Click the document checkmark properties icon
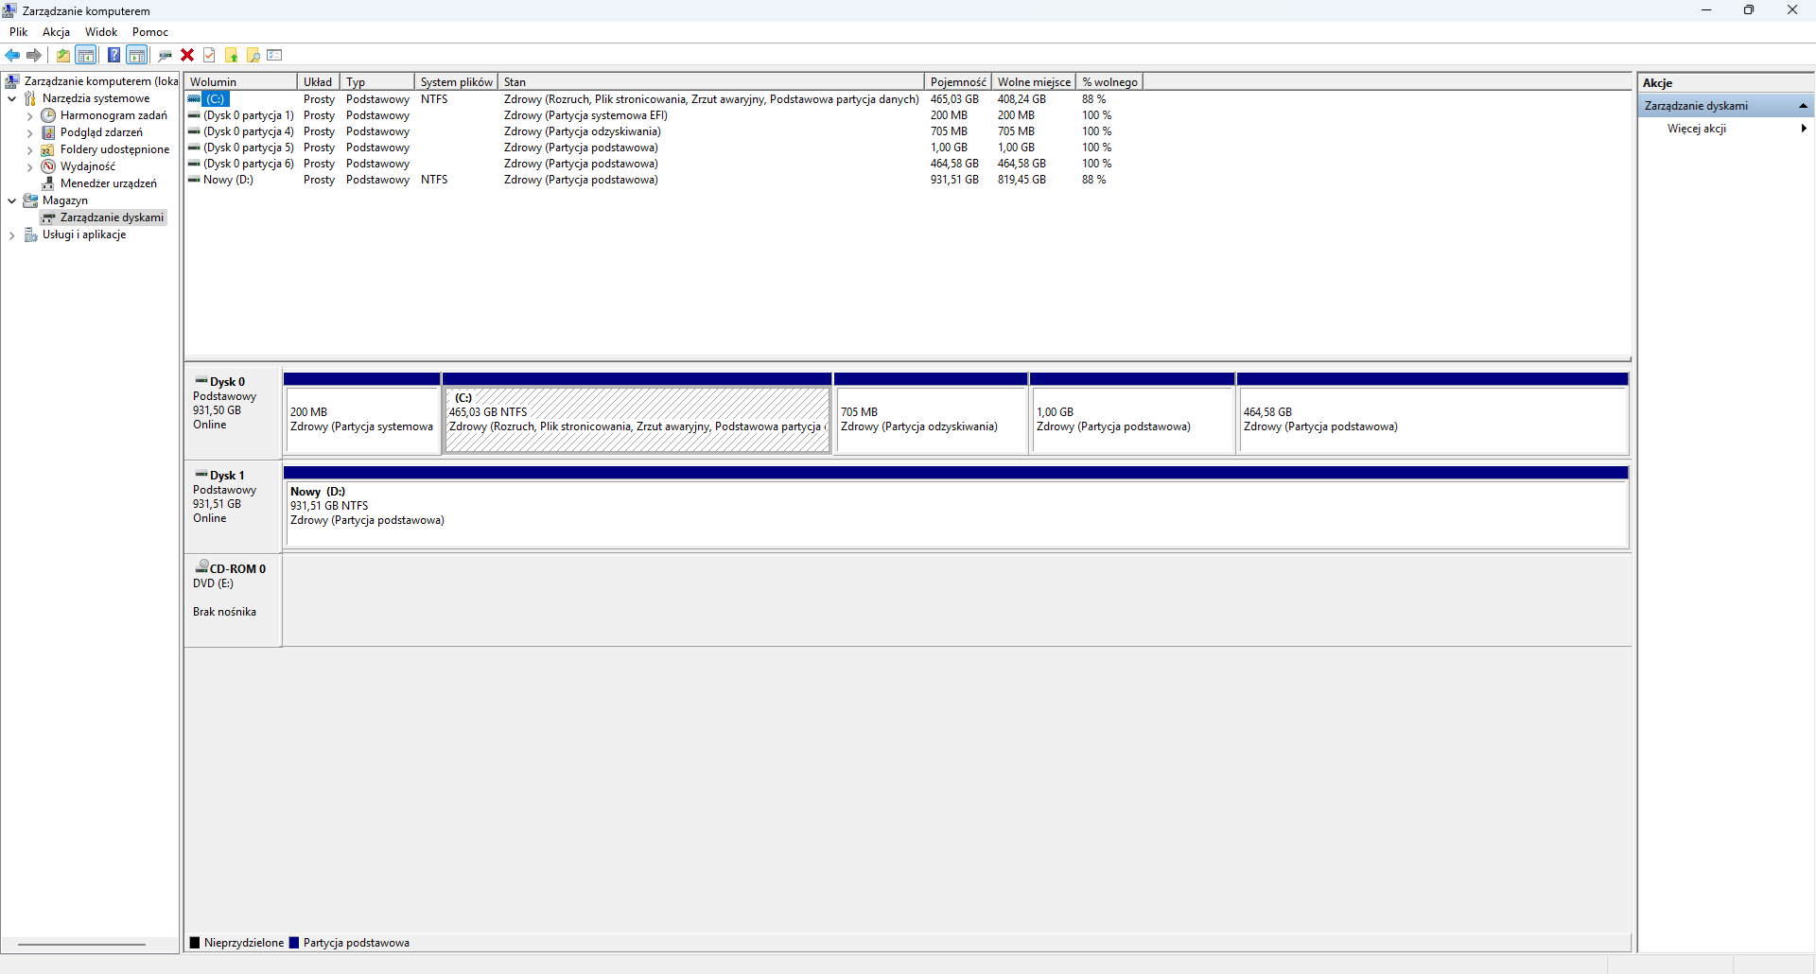Screen dimensions: 1816x974 tap(209, 55)
